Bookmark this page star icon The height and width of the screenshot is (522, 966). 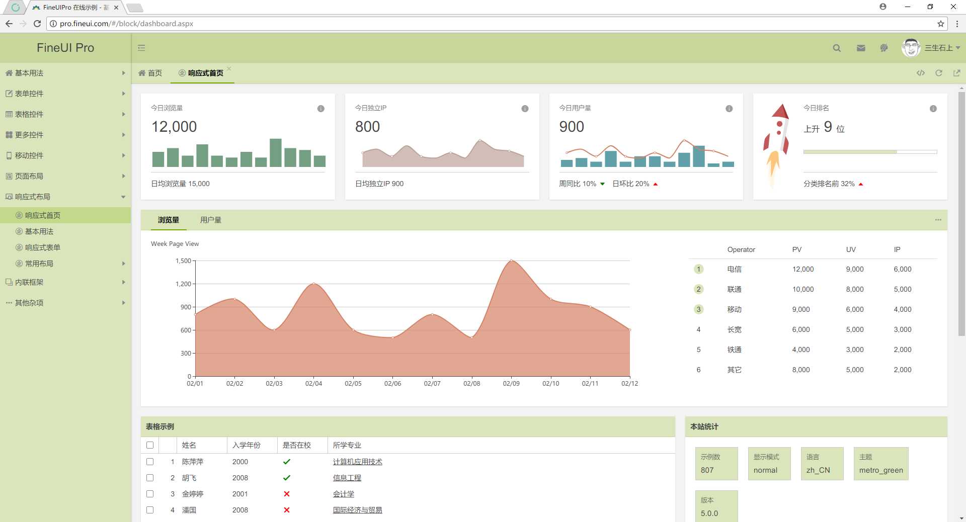(940, 24)
